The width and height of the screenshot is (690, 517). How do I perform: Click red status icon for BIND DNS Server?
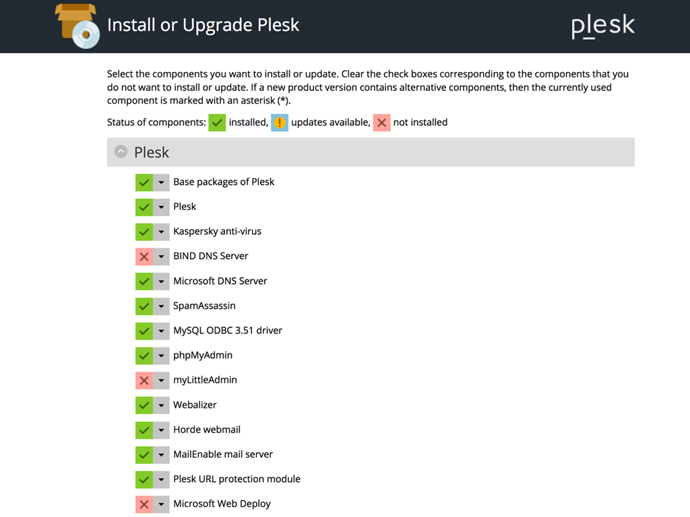coord(144,256)
